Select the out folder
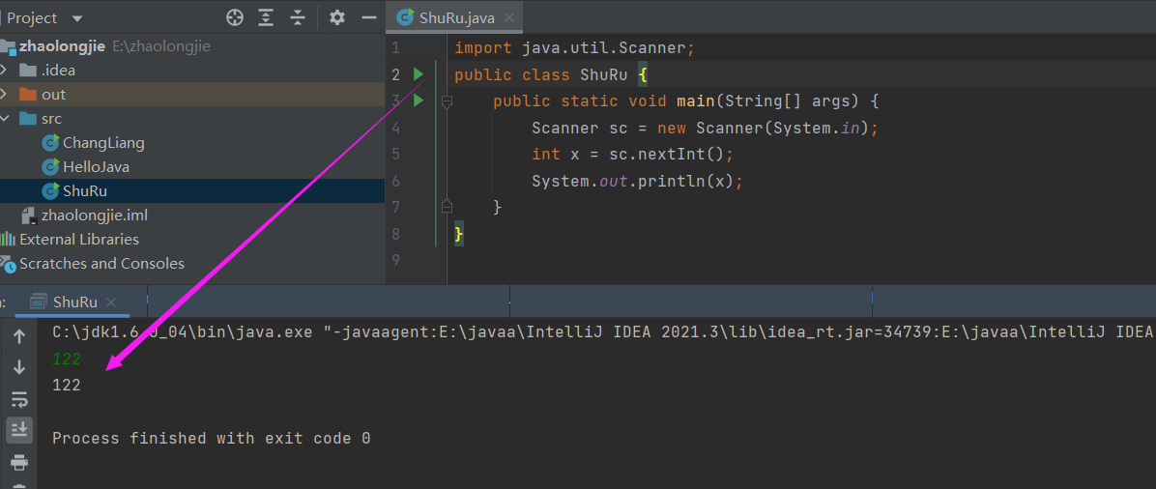 click(53, 95)
